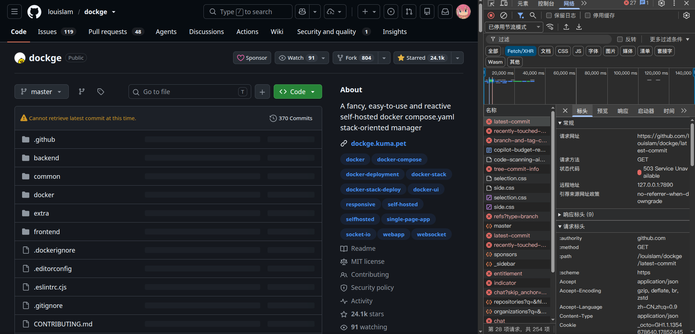
Task: Click the network timeline overview
Action: click(x=589, y=86)
